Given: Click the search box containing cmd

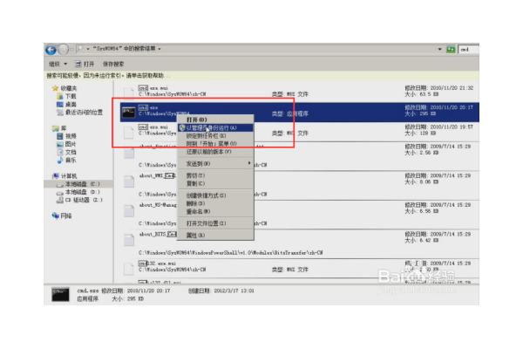Looking at the screenshot, I should (468, 50).
